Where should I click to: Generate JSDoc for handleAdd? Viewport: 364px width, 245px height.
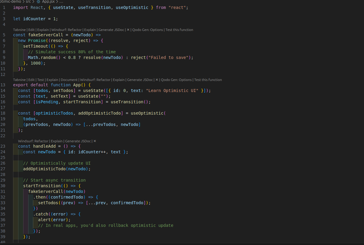78,141
